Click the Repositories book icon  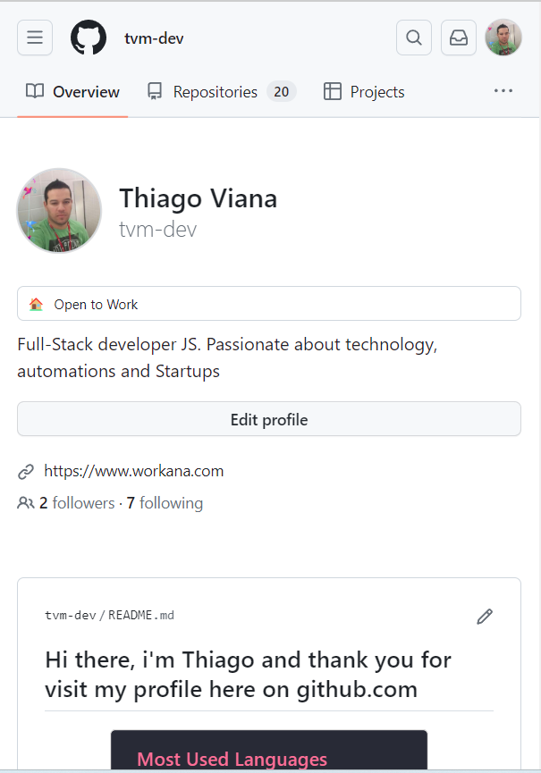(156, 91)
